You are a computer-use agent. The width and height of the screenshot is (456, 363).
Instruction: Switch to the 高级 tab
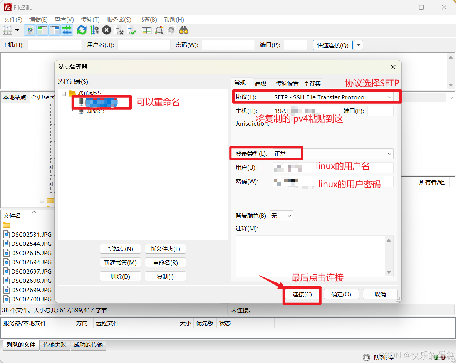tap(261, 84)
